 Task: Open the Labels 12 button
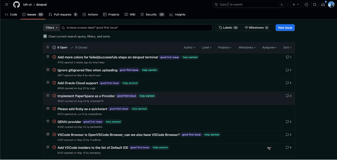(229, 28)
